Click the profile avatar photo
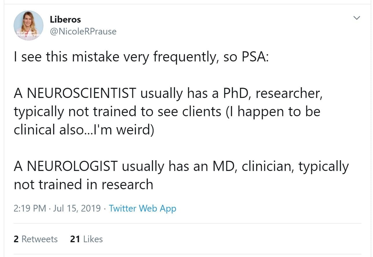This screenshot has height=257, width=373. 28,25
